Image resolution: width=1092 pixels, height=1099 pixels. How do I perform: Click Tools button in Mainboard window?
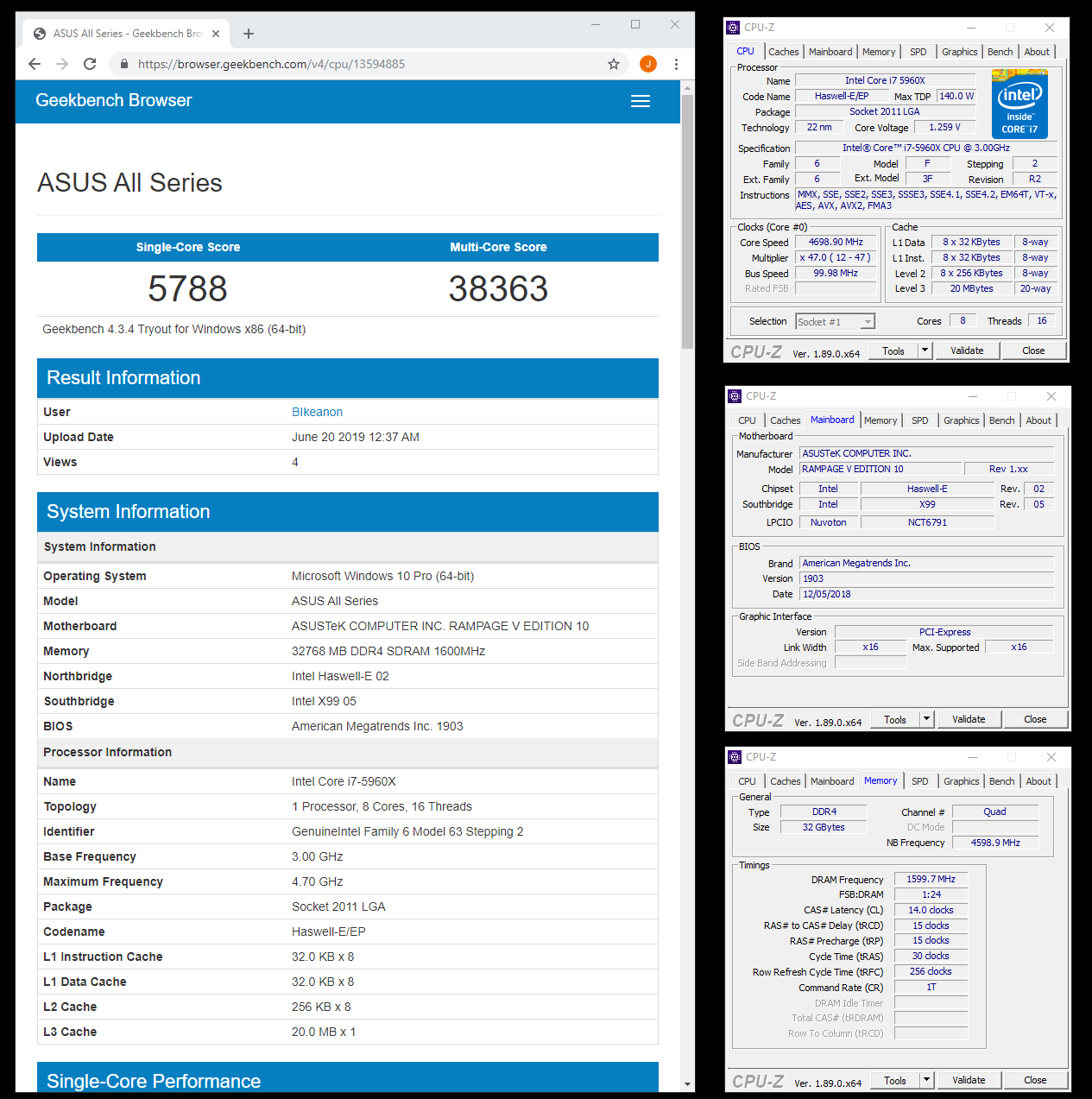click(x=895, y=719)
